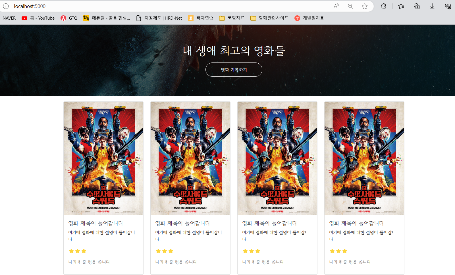Click the third card's star rating
The width and height of the screenshot is (455, 275).
point(252,251)
